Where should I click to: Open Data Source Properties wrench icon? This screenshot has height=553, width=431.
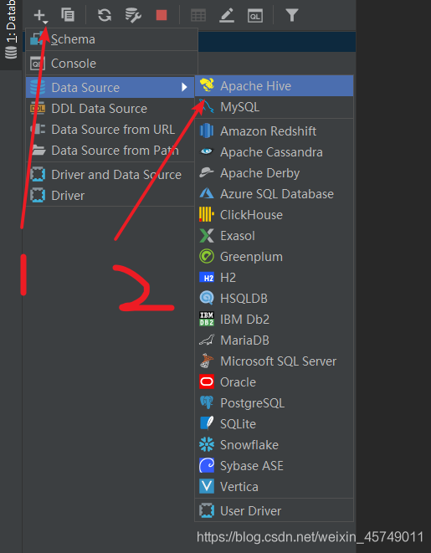[x=133, y=16]
